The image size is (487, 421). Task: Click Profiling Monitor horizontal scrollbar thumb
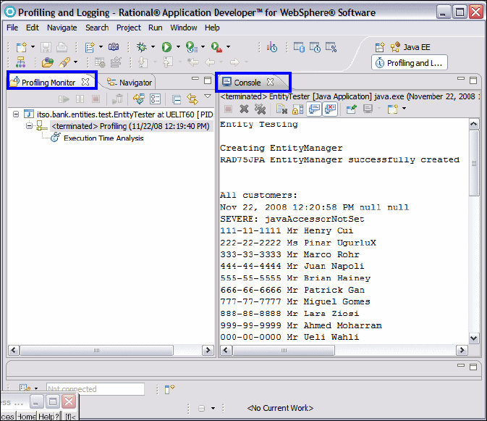(x=96, y=351)
